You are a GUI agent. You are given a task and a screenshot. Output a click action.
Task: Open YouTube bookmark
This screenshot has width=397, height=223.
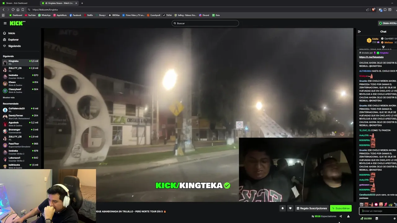[30, 15]
